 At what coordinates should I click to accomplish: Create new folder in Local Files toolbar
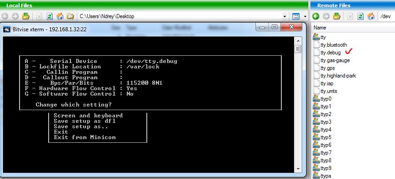pyautogui.click(x=70, y=16)
